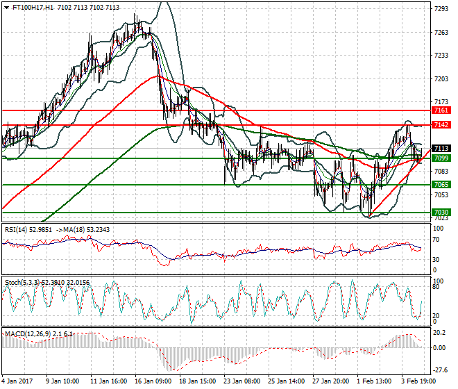Click the 1 Feb 13:00 time label

coord(374,381)
